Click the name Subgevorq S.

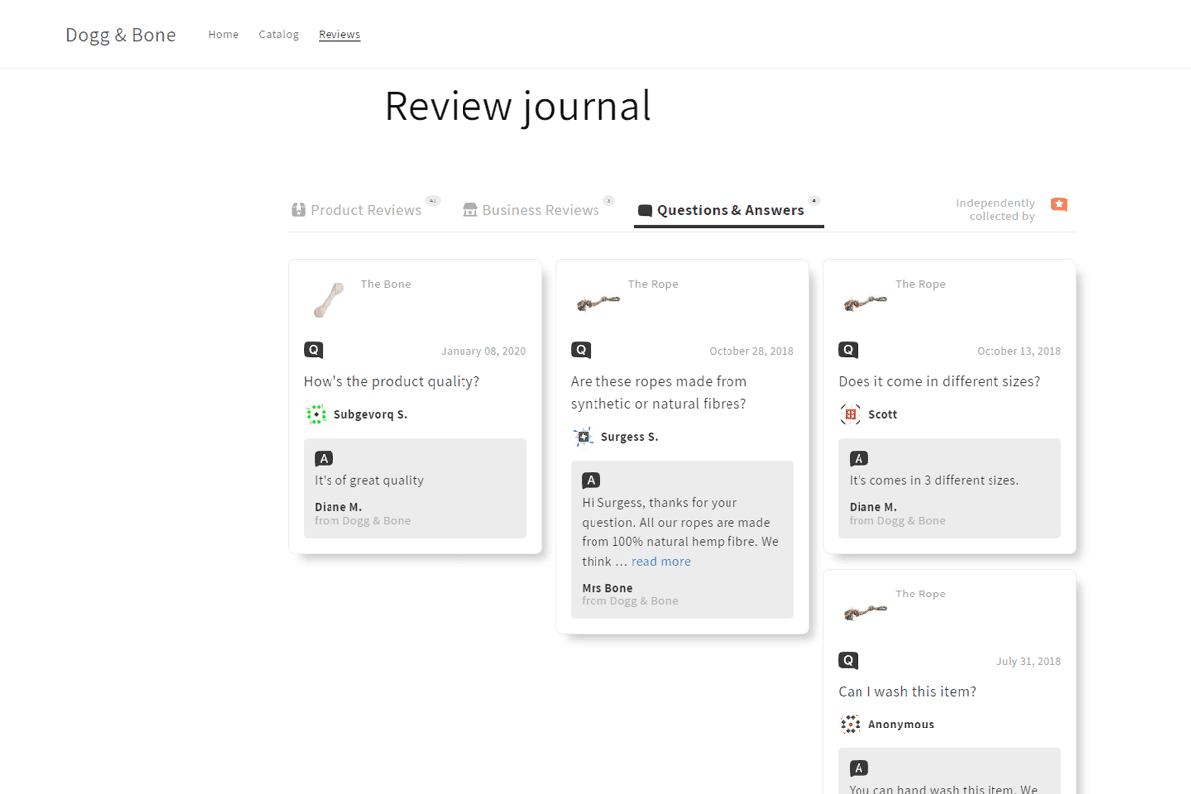pos(370,415)
